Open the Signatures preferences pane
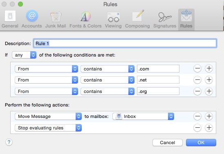224x154 pixels. 165,19
